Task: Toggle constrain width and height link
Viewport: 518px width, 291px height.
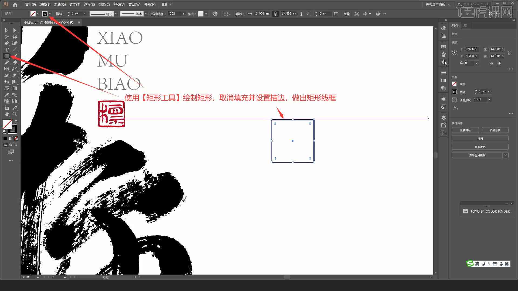Action: click(275, 14)
